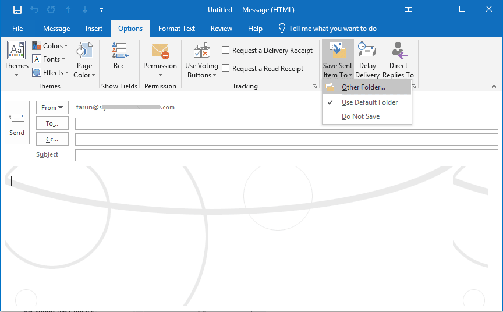Switch to the Message tab

pos(56,29)
